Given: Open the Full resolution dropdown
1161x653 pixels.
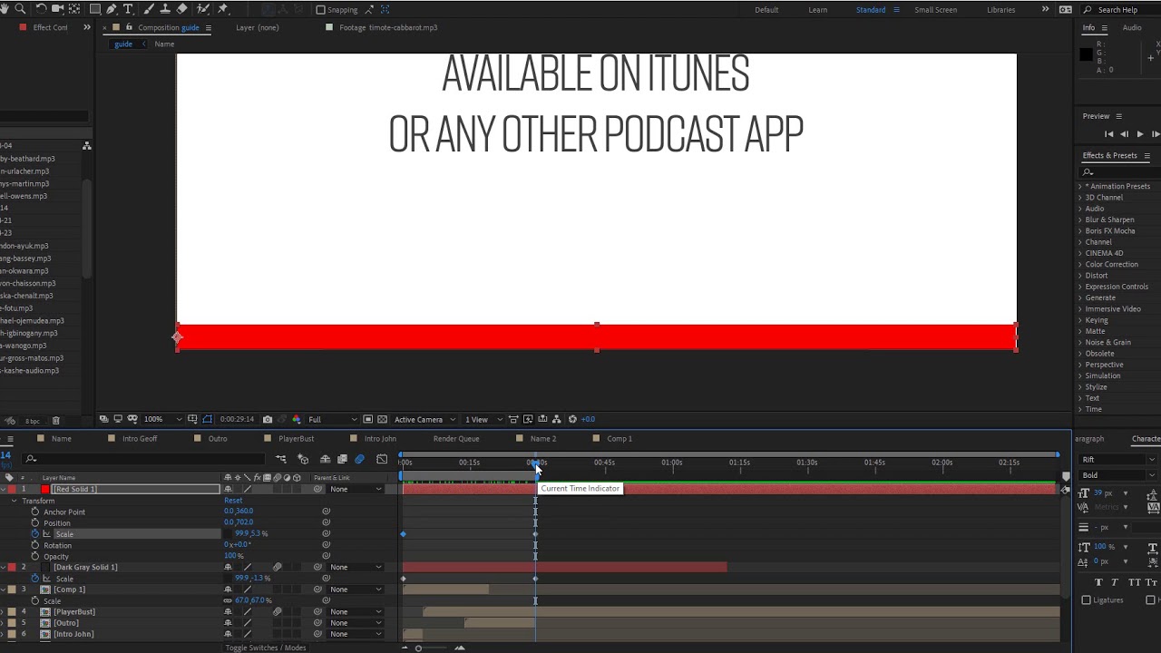Looking at the screenshot, I should pos(332,419).
